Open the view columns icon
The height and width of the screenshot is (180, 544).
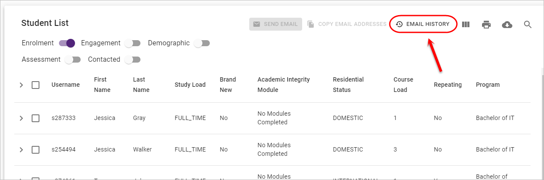coord(466,25)
